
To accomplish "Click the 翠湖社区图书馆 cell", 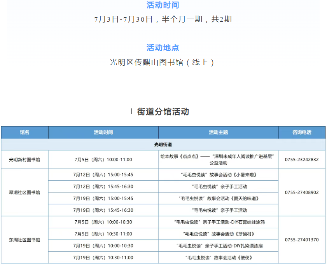I will pyautogui.click(x=24, y=192).
